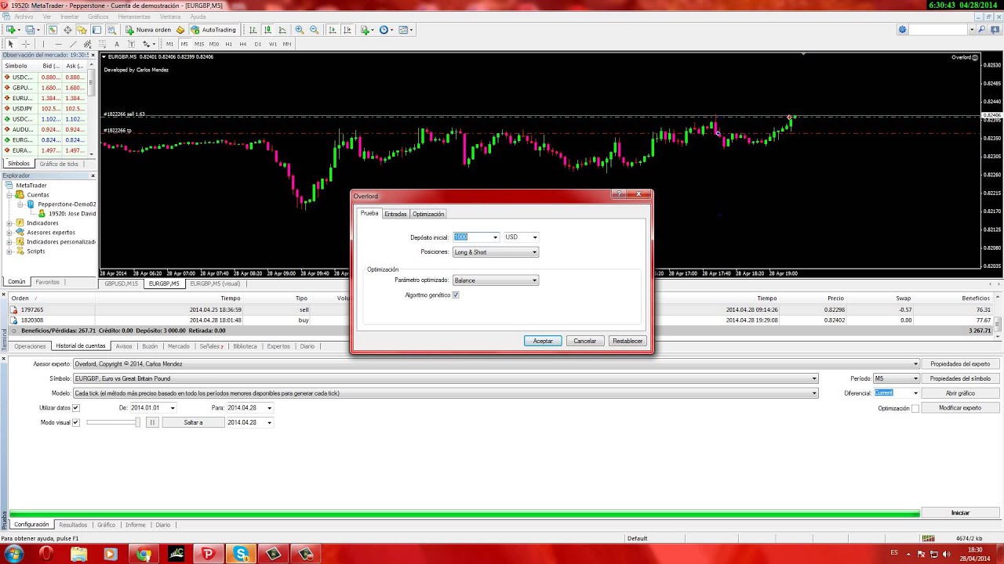Select the text label tool
Screen dimensions: 1004x564
click(132, 44)
